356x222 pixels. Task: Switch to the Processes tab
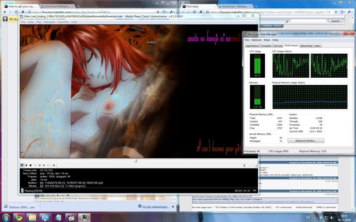click(266, 46)
